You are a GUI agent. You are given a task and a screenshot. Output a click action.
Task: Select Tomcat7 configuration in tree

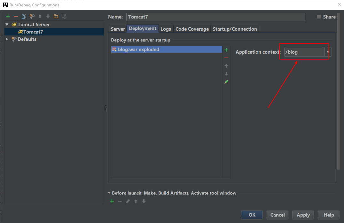point(33,32)
